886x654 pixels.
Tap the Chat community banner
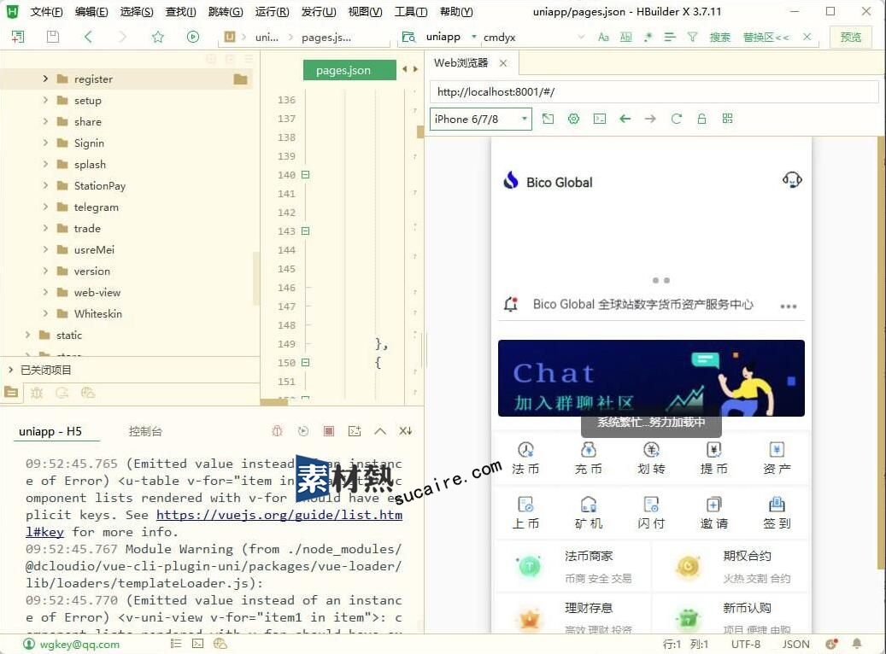(651, 378)
